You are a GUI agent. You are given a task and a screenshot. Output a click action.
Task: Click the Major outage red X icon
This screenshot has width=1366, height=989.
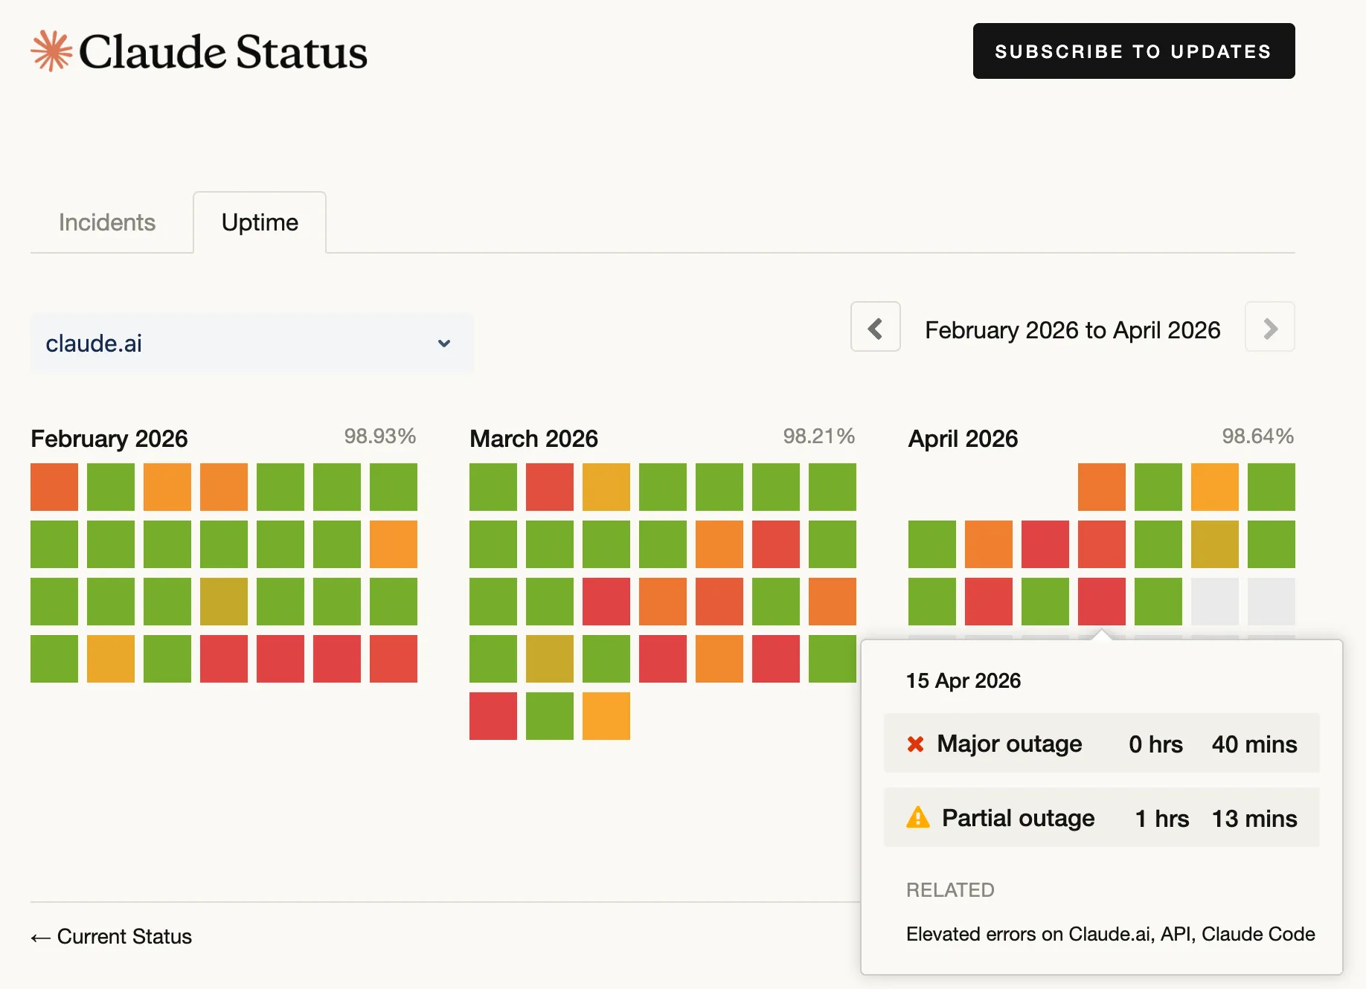[x=917, y=744]
